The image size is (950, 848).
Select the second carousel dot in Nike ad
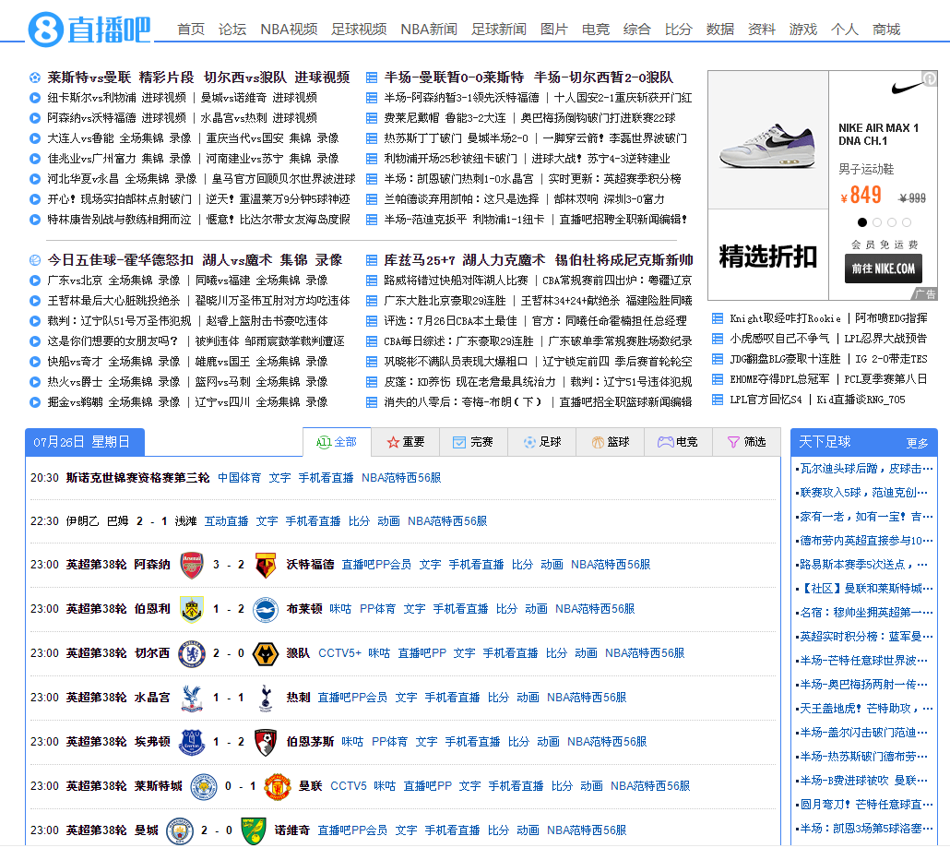click(877, 222)
